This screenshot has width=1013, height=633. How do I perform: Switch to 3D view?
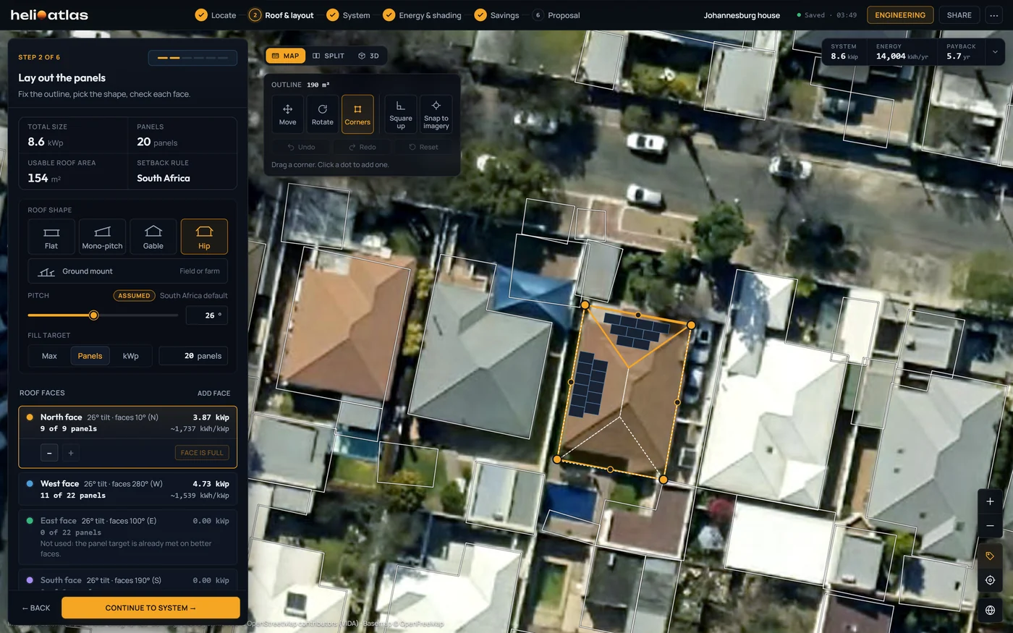pos(369,56)
